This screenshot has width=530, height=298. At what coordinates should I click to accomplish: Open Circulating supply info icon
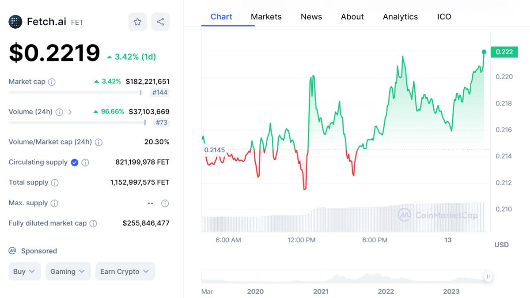coord(85,162)
